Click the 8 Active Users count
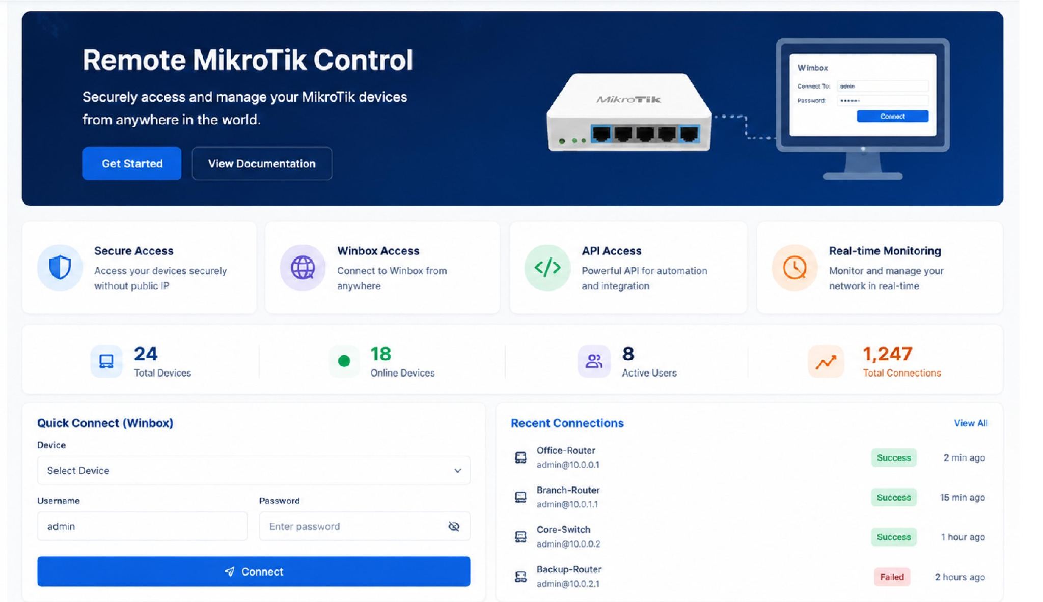1043x602 pixels. point(628,354)
